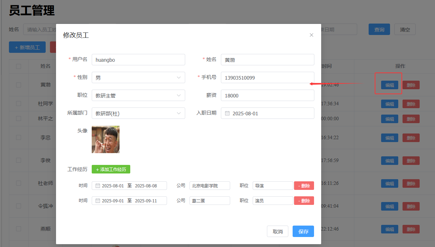Viewport: 435px width, 247px height.
Task: Close the 修改员工 dialog with X icon
Action: [x=312, y=35]
